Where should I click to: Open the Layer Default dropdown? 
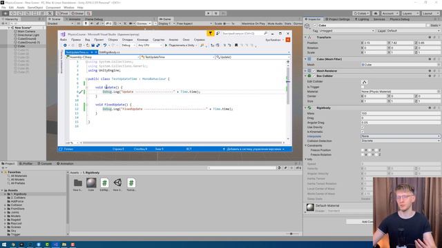pos(413,30)
